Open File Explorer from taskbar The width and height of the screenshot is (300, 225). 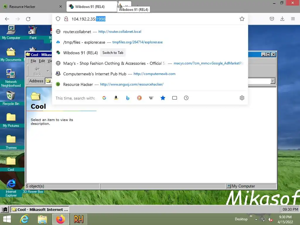(x=42, y=219)
